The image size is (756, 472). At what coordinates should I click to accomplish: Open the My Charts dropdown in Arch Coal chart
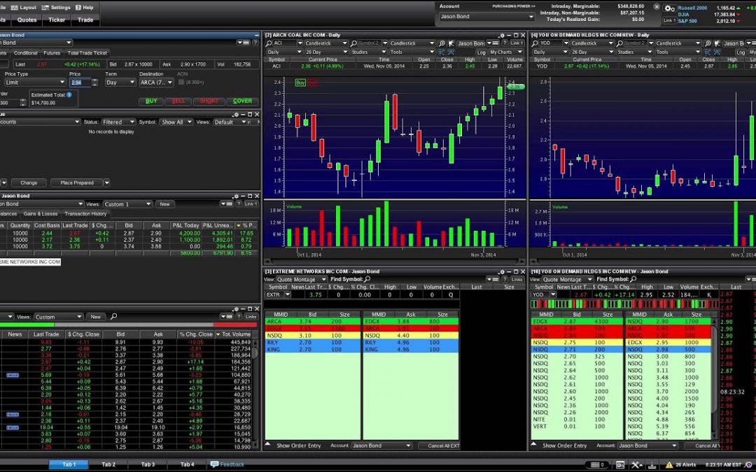tap(505, 52)
